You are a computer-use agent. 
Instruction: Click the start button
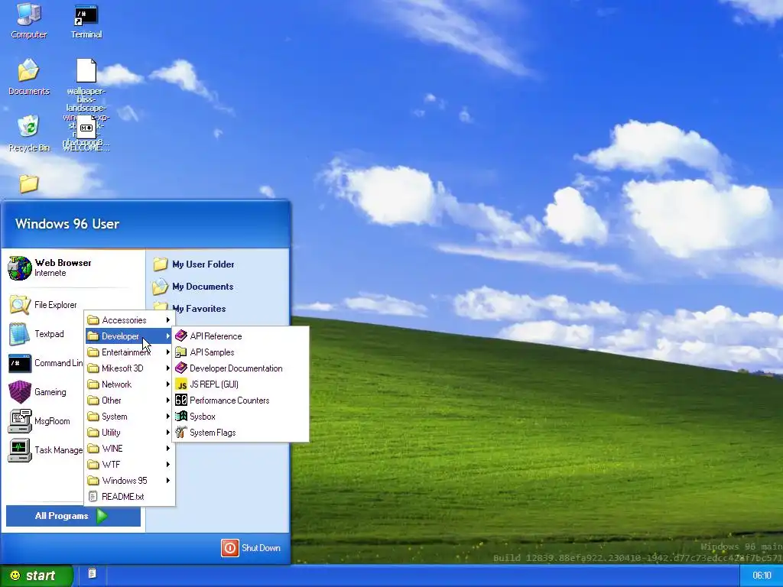37,576
